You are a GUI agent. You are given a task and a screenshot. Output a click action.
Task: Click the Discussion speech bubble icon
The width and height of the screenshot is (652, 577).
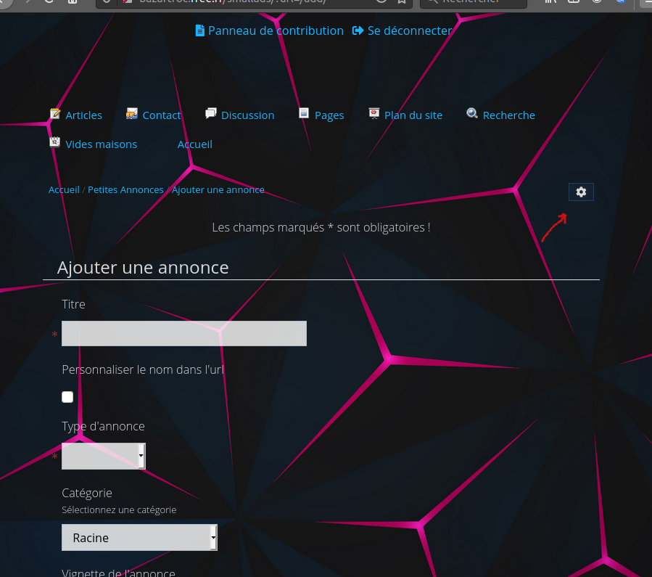211,113
